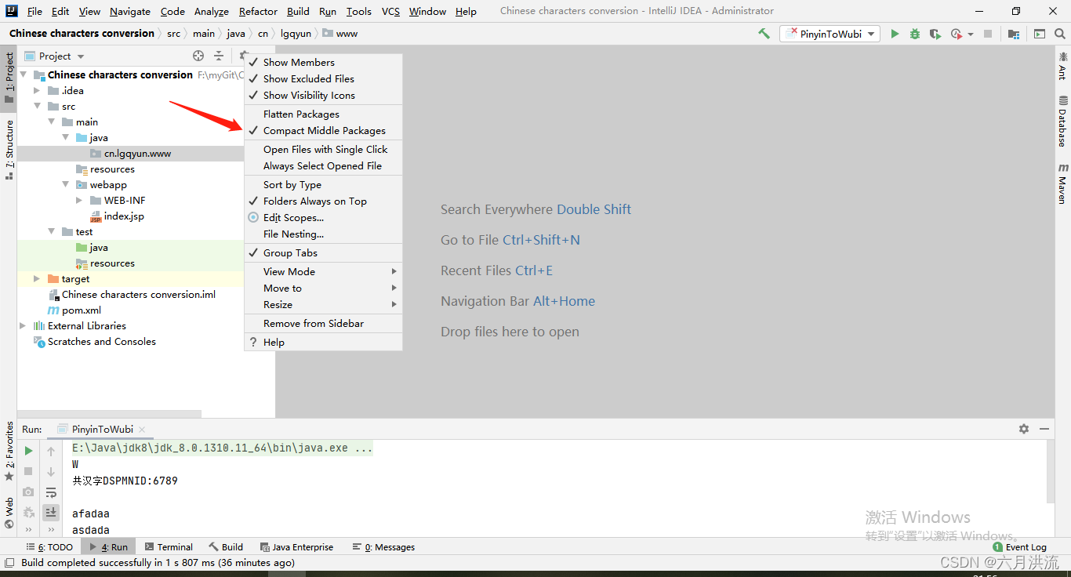Select Remove from Sidebar

click(x=323, y=323)
